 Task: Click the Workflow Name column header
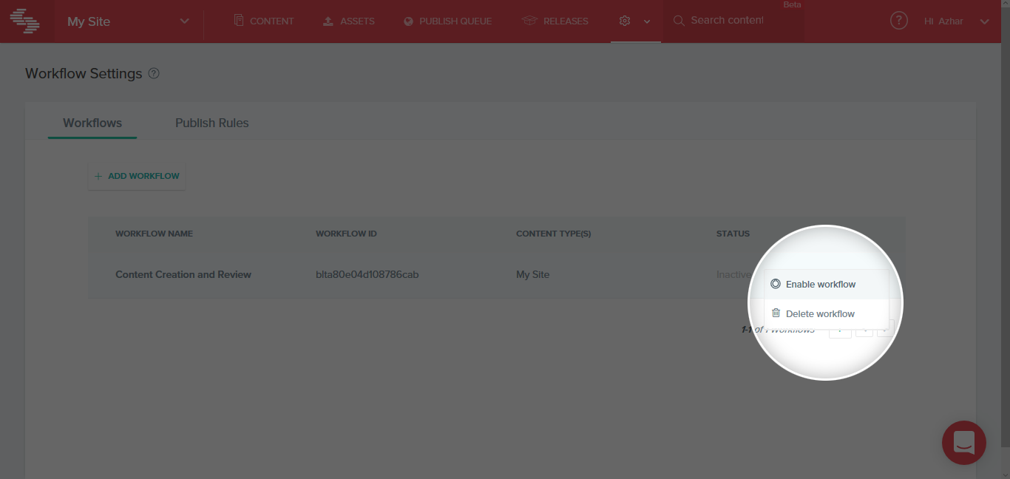154,234
